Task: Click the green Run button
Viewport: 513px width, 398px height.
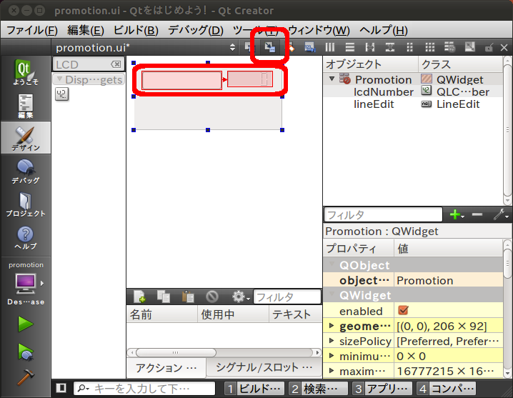Action: click(x=26, y=324)
